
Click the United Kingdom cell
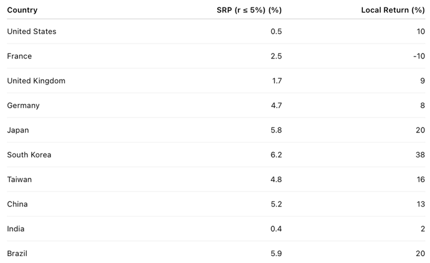[x=36, y=81]
